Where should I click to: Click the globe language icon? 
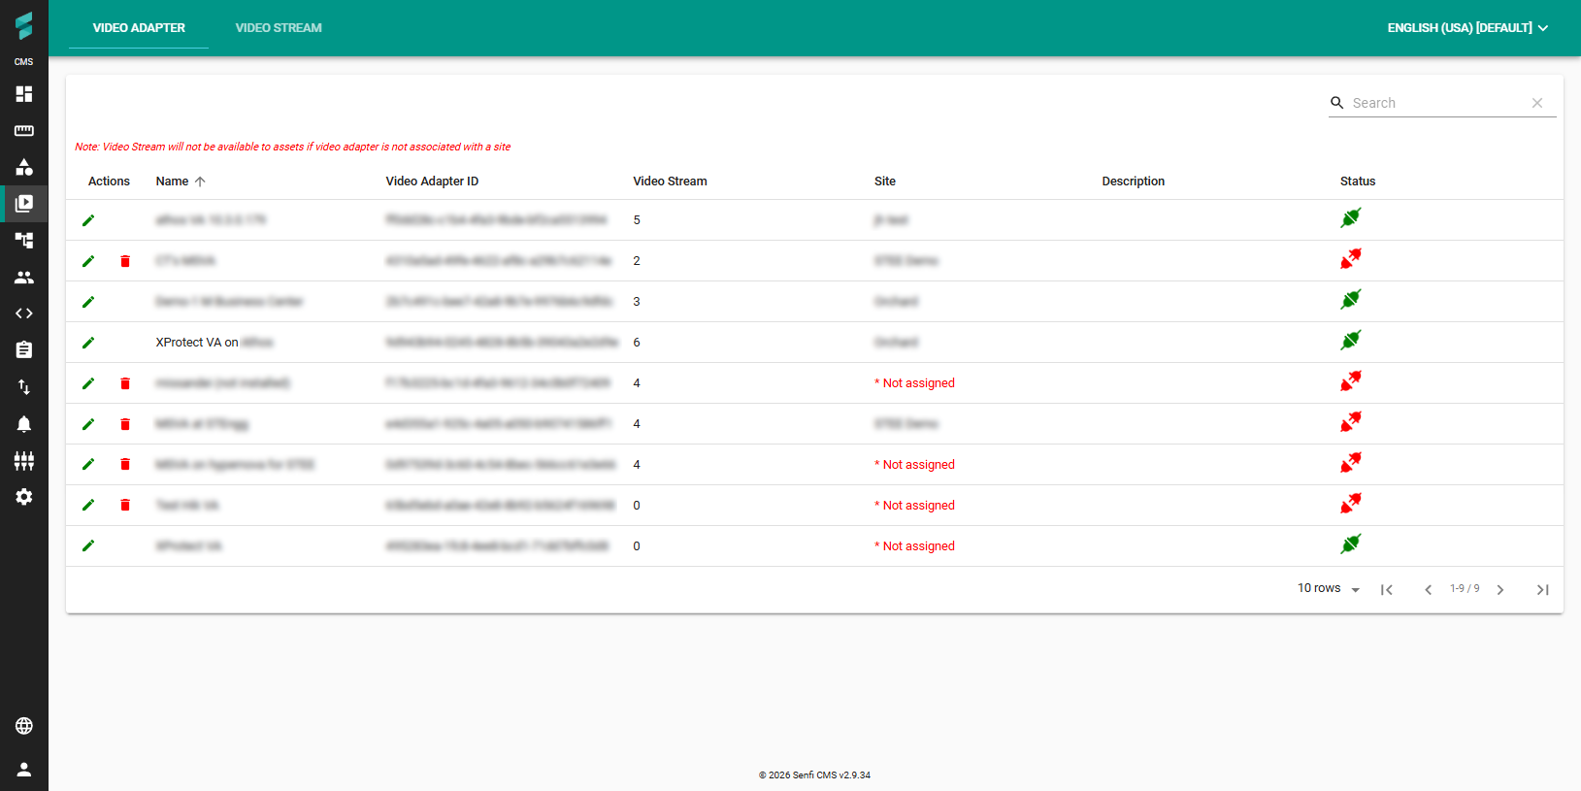tap(24, 726)
